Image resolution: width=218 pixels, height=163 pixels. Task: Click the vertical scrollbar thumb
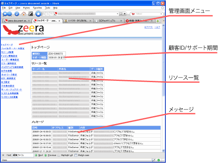(x=163, y=61)
